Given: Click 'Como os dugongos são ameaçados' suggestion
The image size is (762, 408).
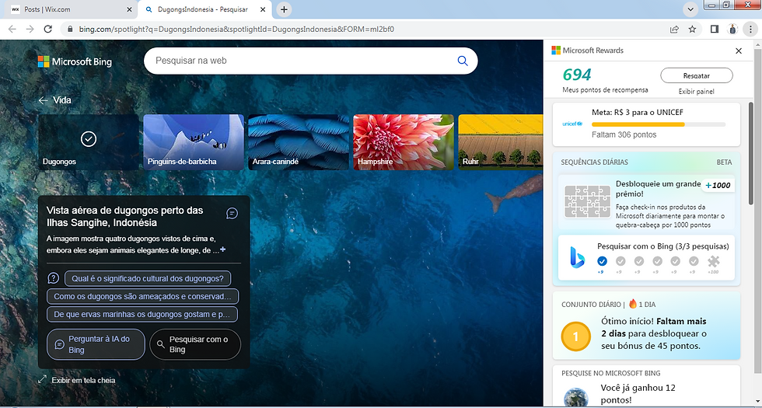Looking at the screenshot, I should [143, 296].
